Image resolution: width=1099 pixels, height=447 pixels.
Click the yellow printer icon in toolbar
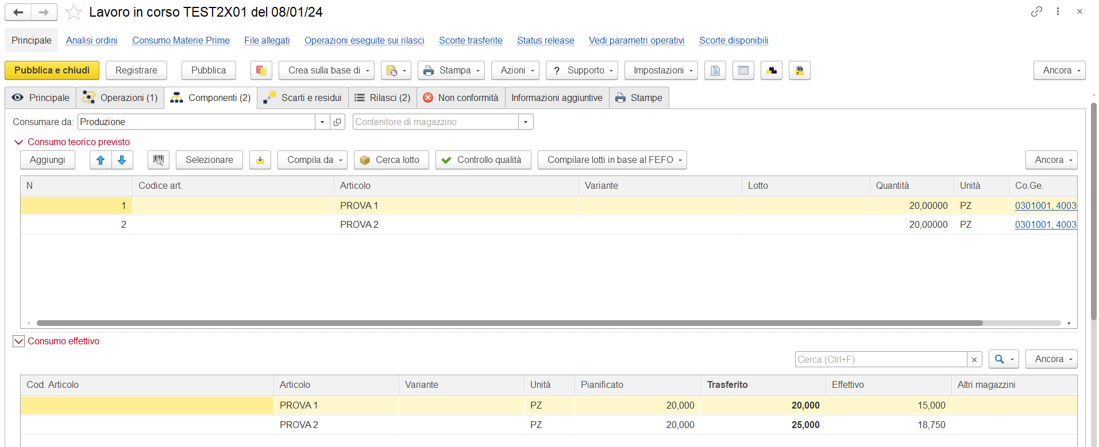coord(800,71)
